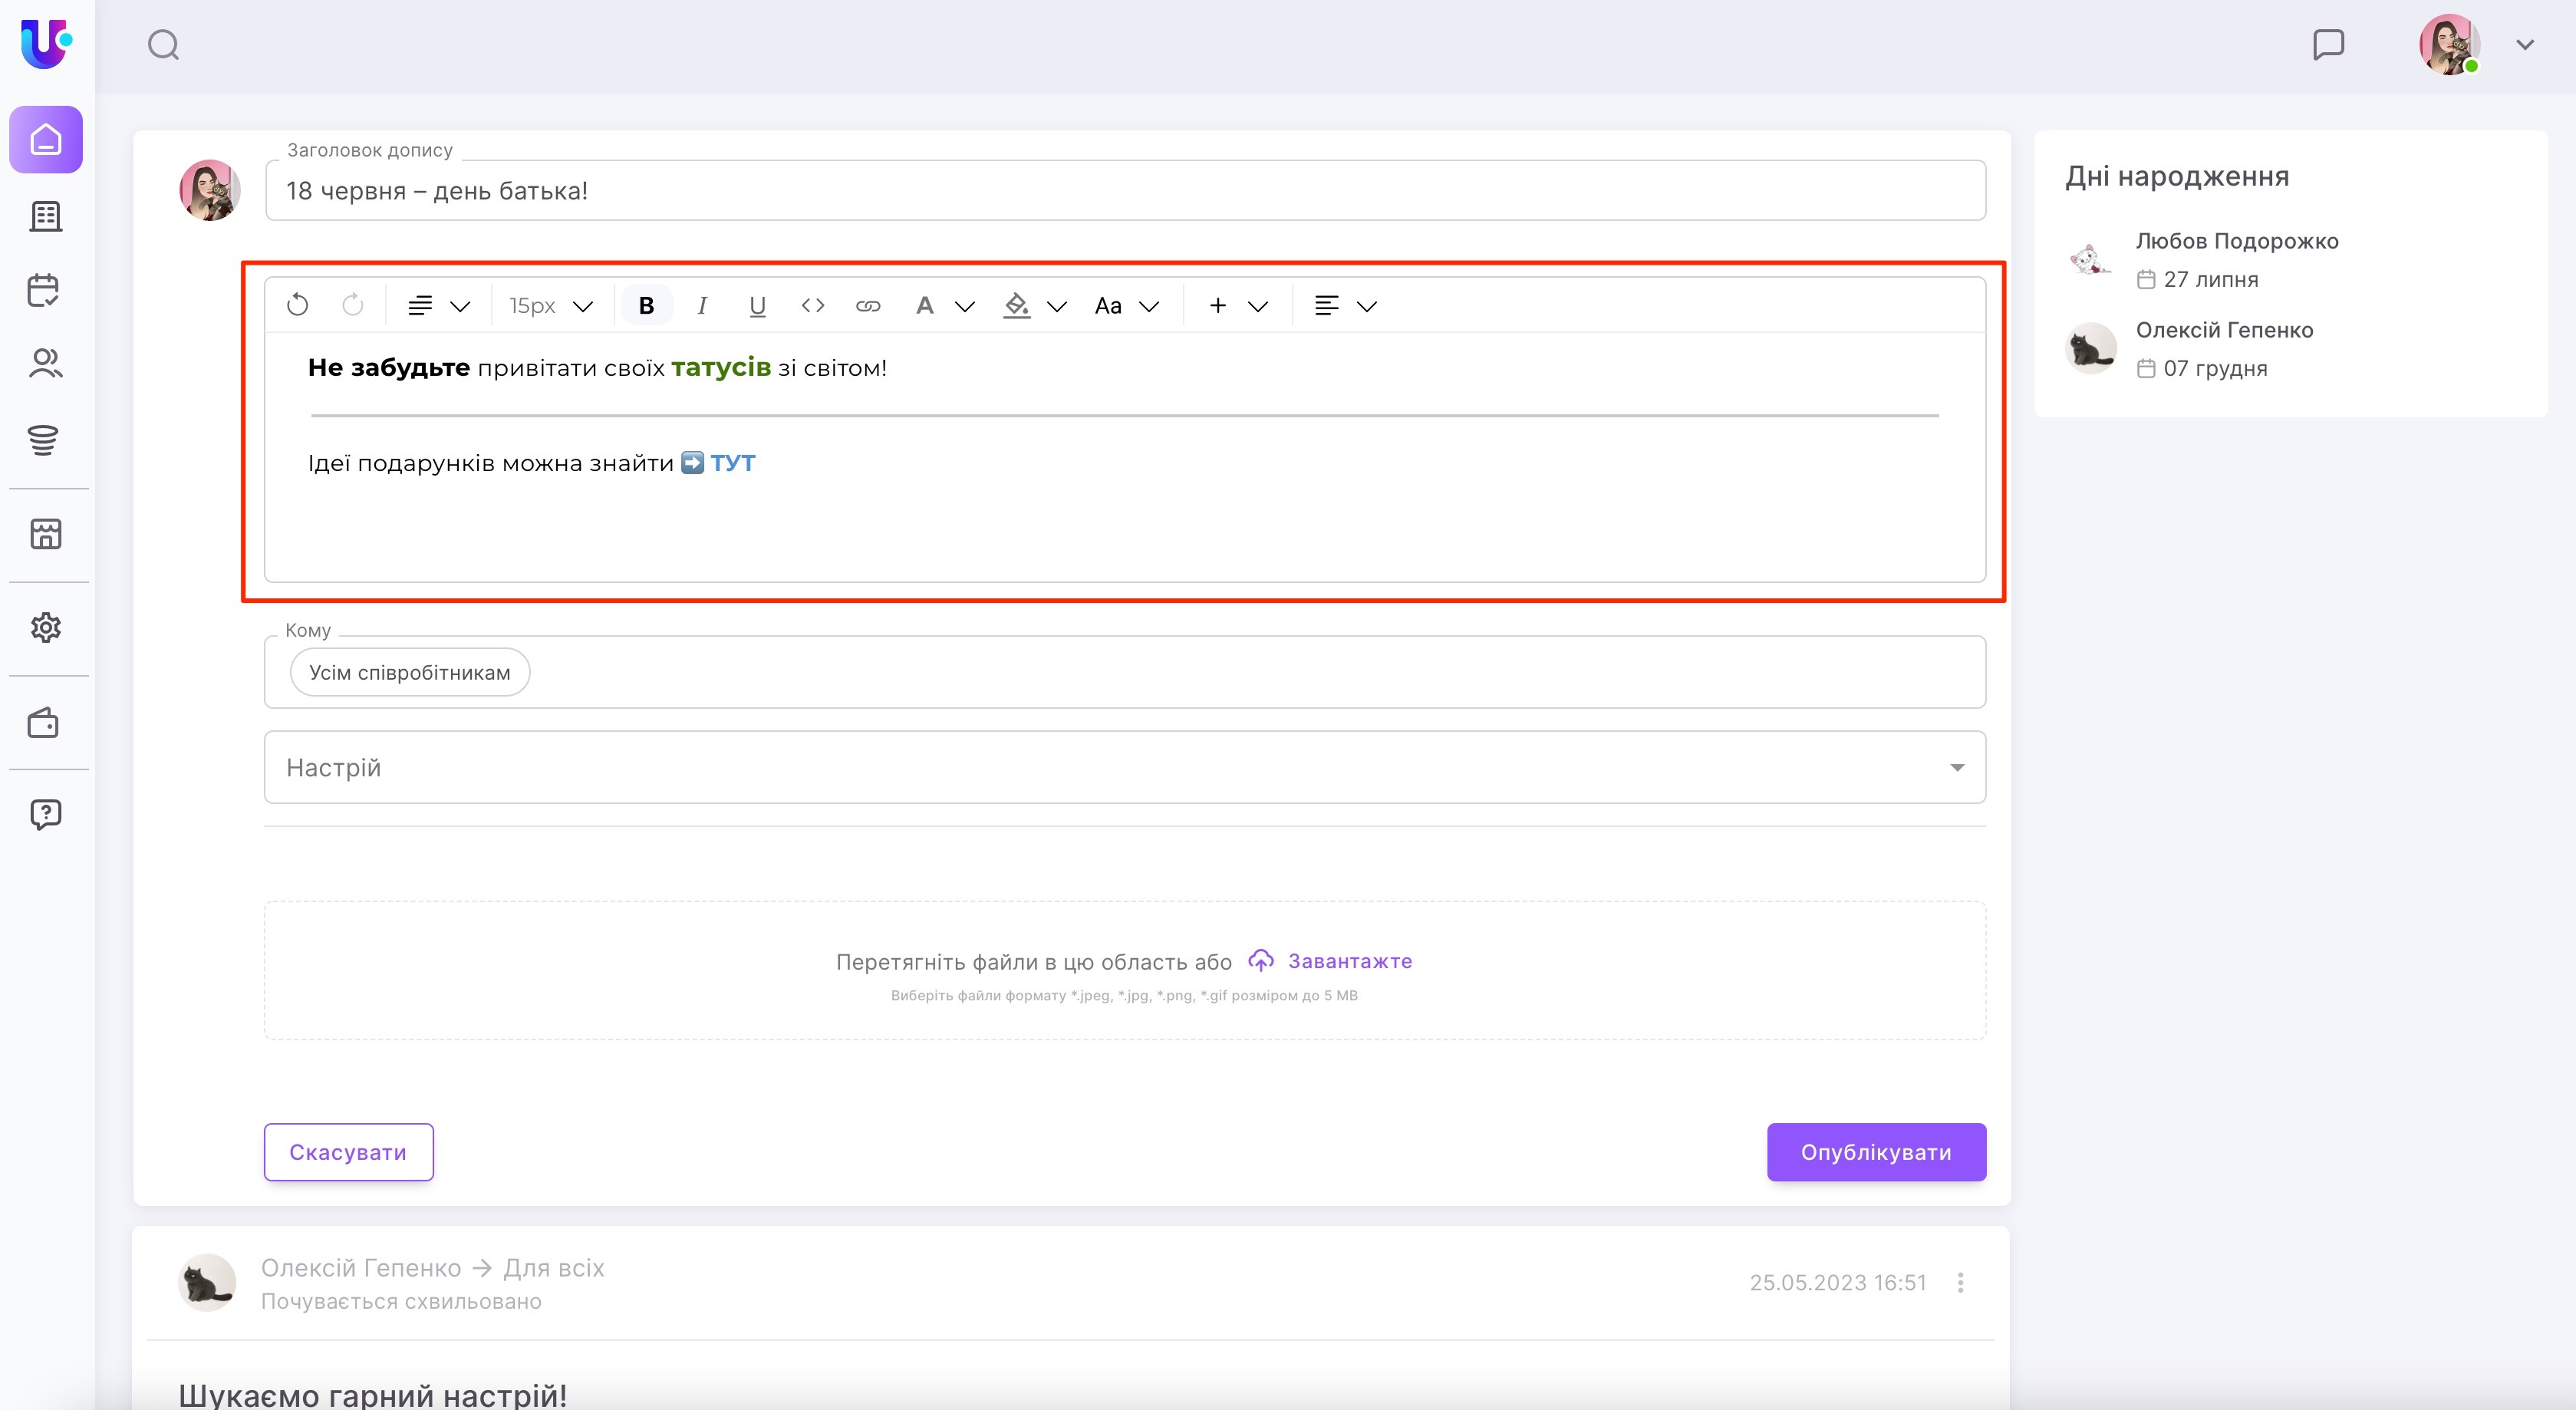Toggle italic text formatting
Screen dimensions: 2576x1410
pos(702,305)
